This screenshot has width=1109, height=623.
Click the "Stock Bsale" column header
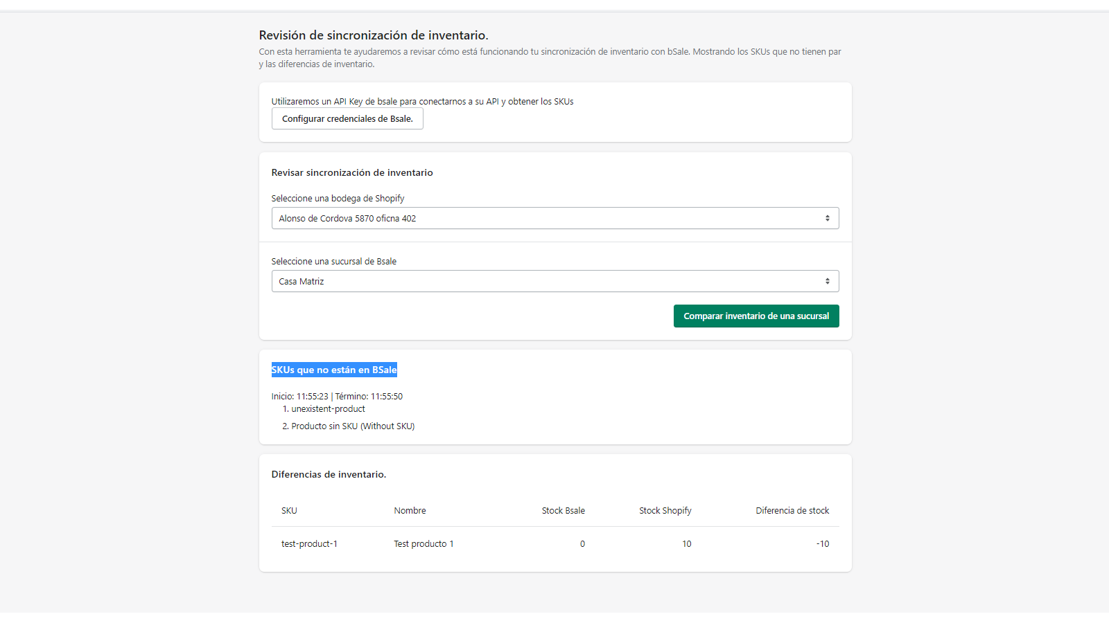pyautogui.click(x=563, y=511)
